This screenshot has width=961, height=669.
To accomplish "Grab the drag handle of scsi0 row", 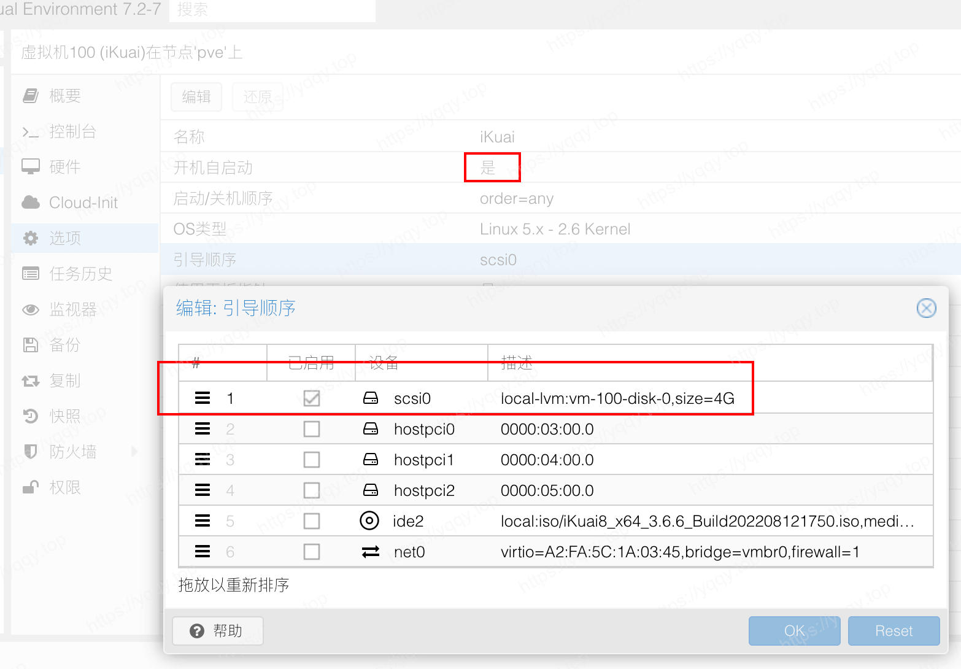I will [203, 398].
